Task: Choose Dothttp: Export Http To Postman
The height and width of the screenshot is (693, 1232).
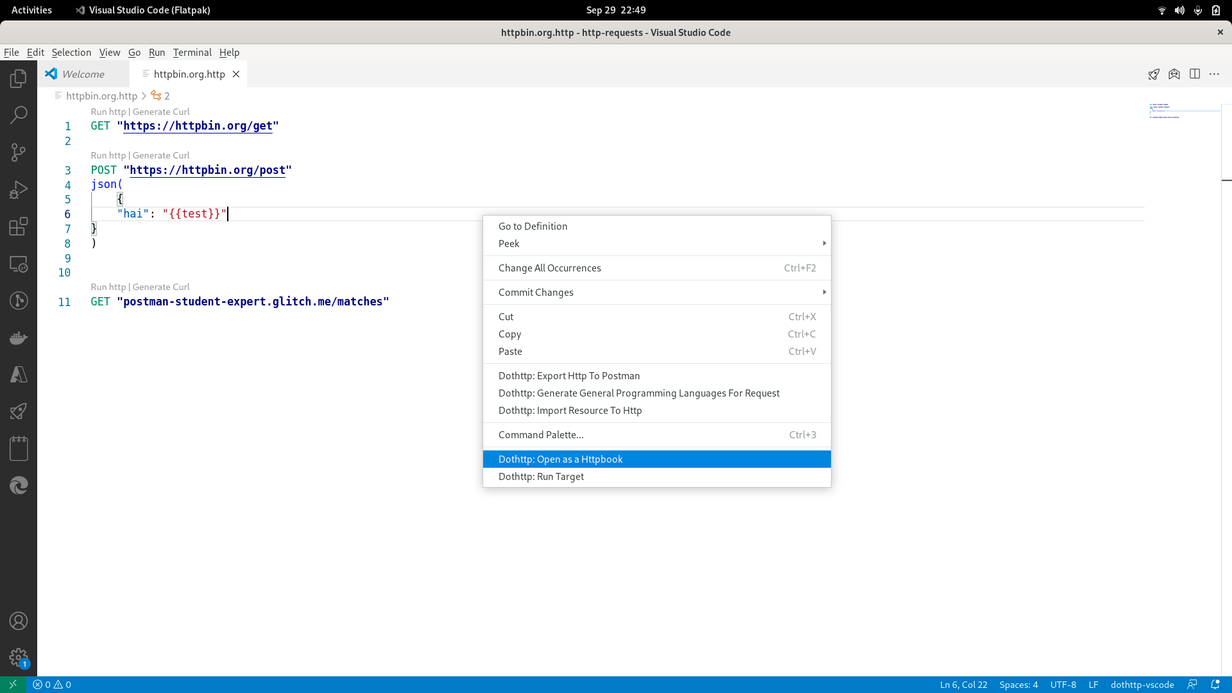Action: pyautogui.click(x=656, y=376)
